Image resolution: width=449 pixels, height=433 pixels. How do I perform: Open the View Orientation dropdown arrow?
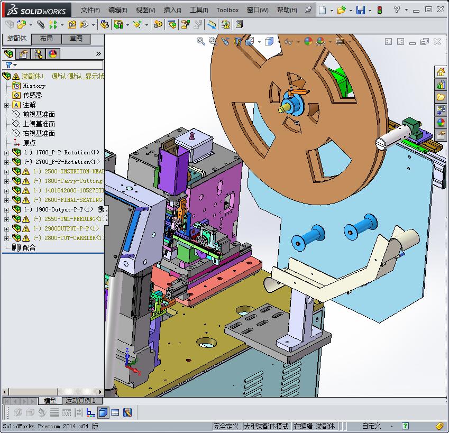pyautogui.click(x=260, y=42)
